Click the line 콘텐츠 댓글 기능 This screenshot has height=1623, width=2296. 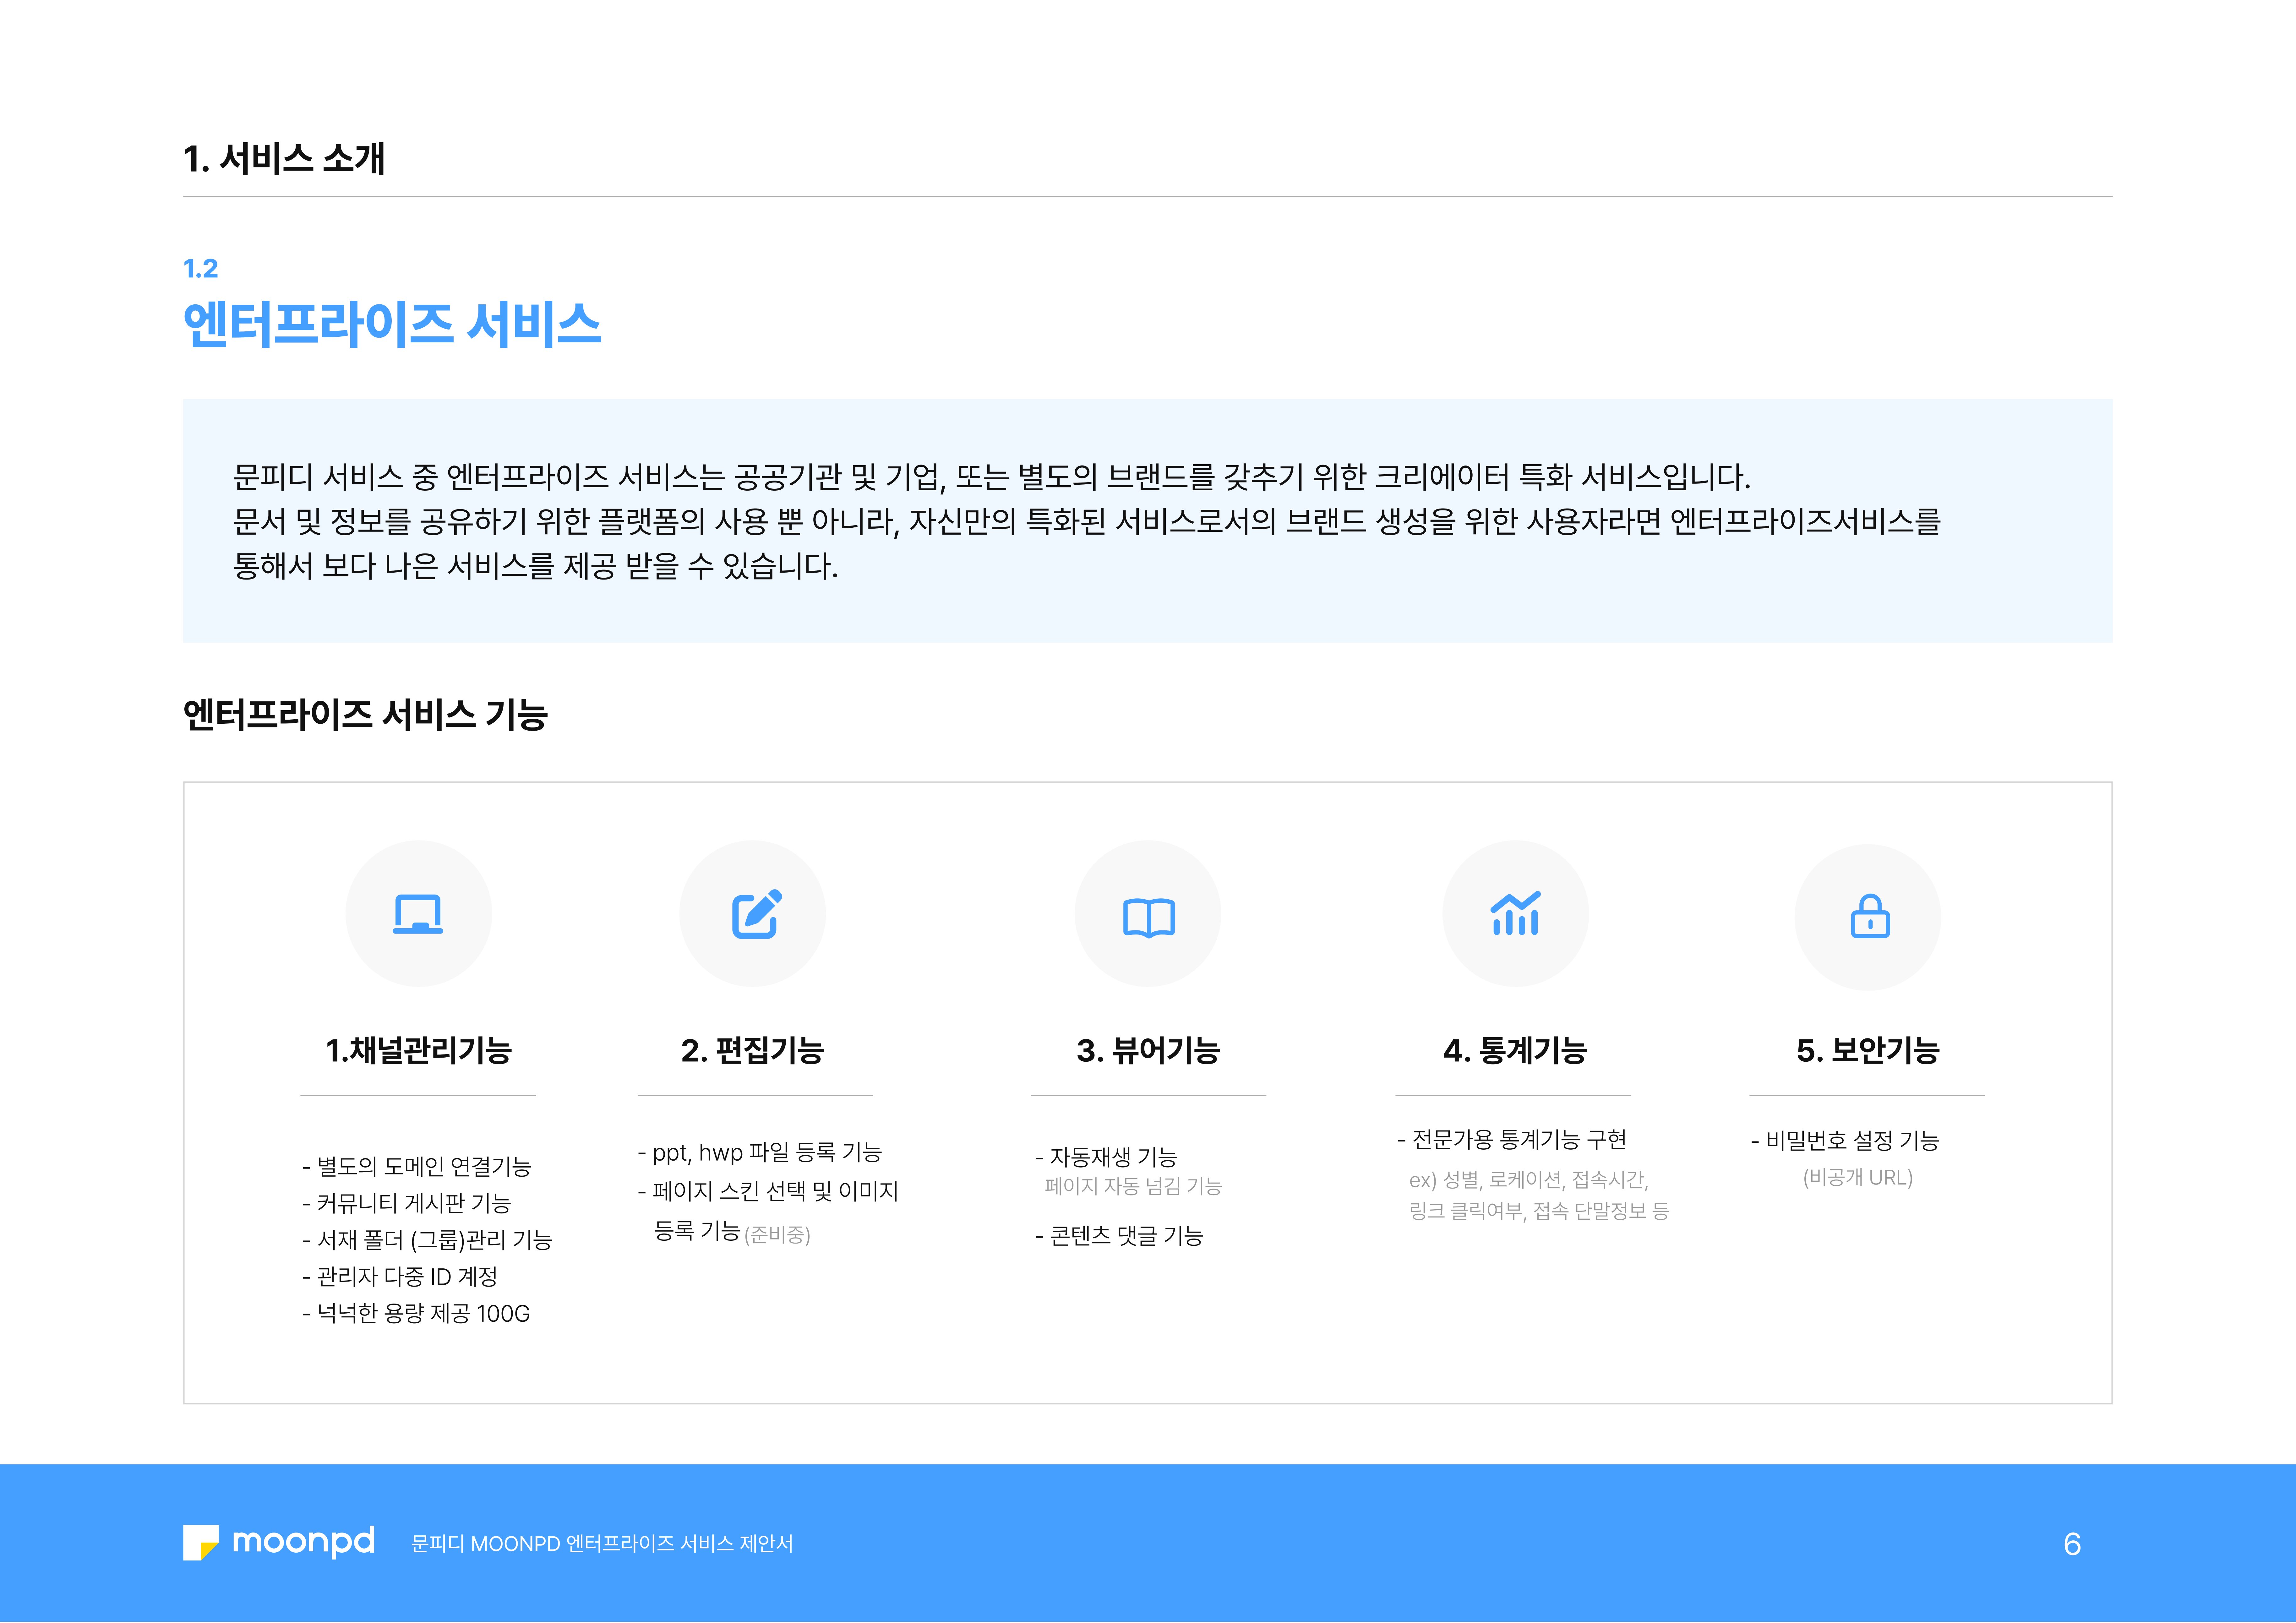[x=1119, y=1236]
